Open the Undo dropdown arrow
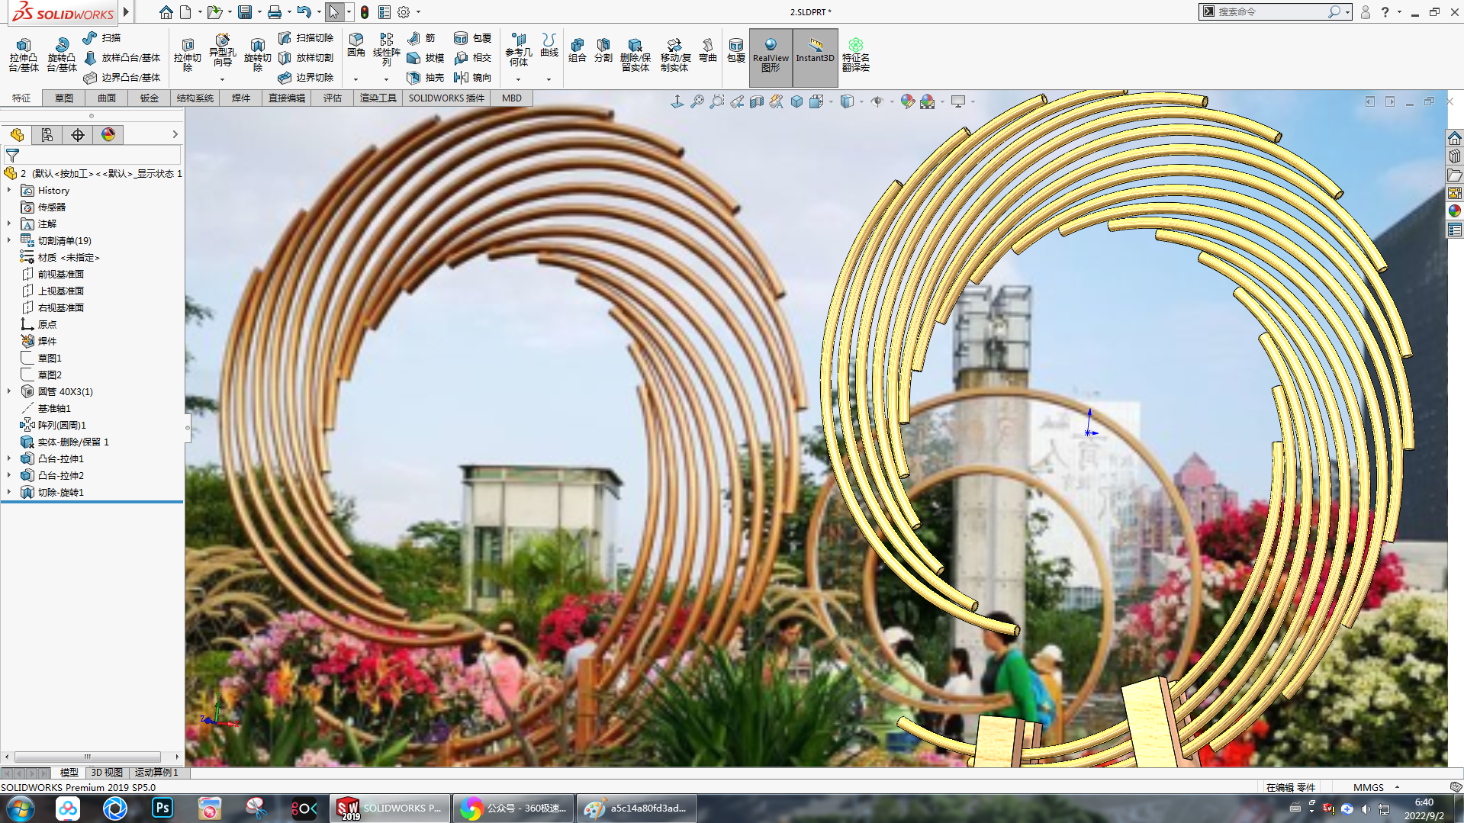The height and width of the screenshot is (823, 1464). [319, 12]
